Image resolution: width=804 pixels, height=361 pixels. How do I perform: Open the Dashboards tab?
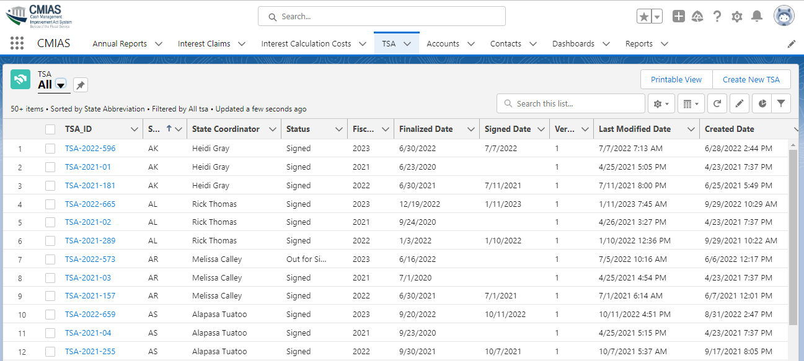(573, 44)
